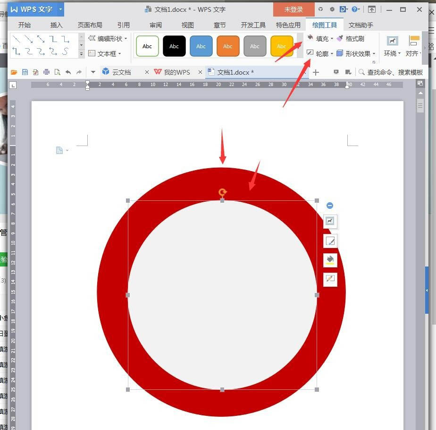Open the 形状效果 dropdown
The image size is (436, 430).
pyautogui.click(x=374, y=53)
